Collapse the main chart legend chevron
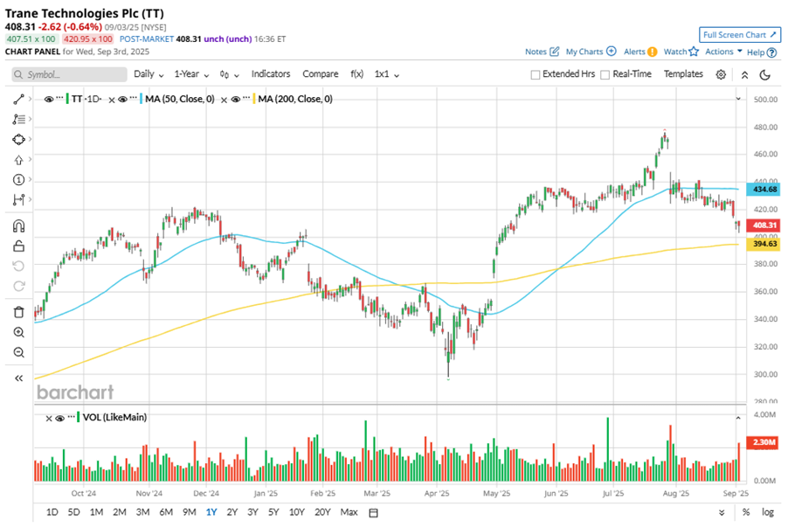The width and height of the screenshot is (788, 527). (x=738, y=99)
